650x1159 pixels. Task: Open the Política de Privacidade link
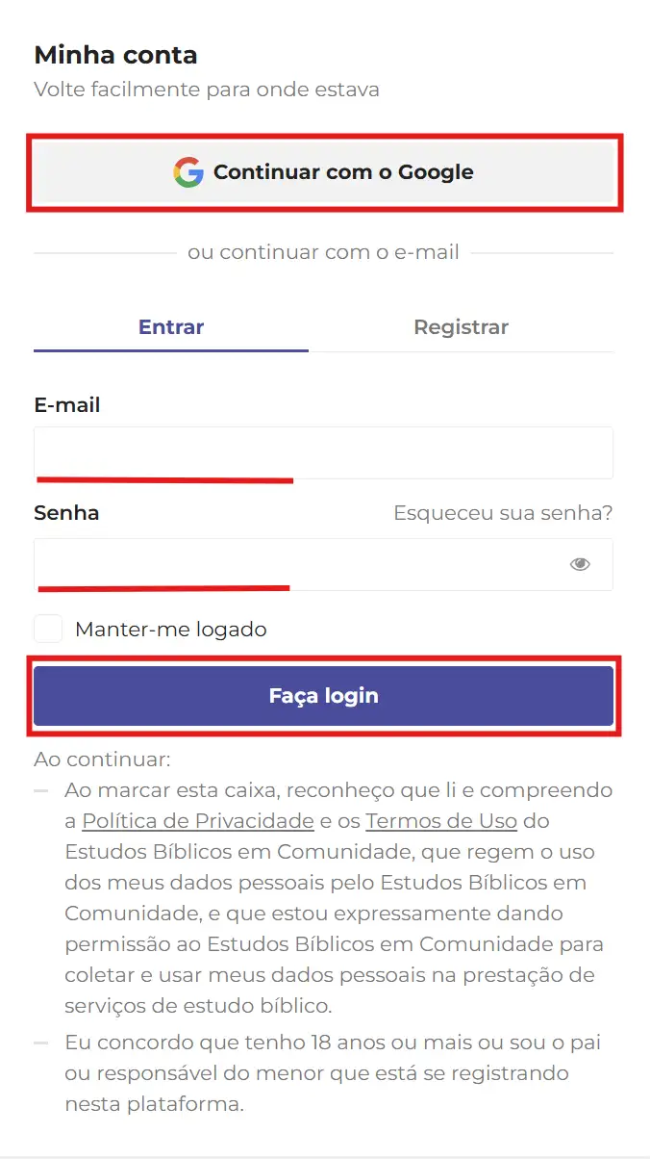point(198,821)
